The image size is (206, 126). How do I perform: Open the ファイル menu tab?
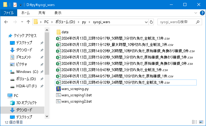click(9, 13)
